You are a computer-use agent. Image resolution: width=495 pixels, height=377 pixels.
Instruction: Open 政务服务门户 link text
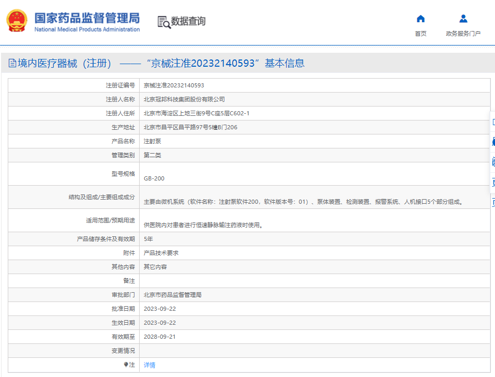[463, 34]
